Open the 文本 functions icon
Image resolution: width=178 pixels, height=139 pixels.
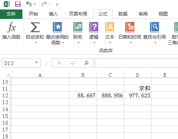point(110,27)
